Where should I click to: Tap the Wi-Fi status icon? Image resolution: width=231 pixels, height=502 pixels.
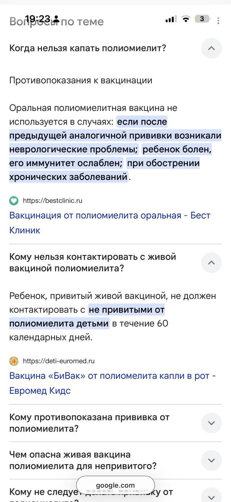(x=186, y=19)
